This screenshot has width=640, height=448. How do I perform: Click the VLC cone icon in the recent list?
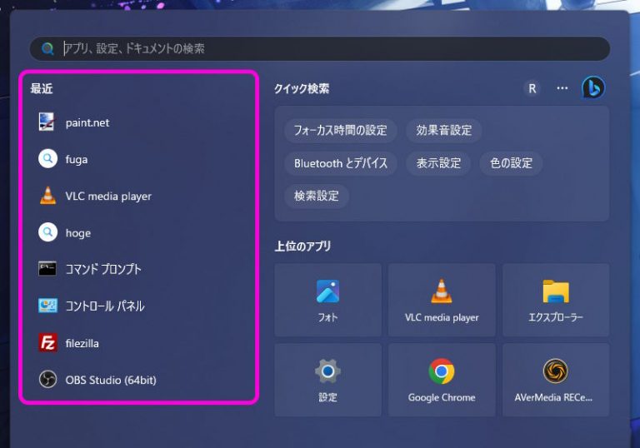tap(47, 196)
